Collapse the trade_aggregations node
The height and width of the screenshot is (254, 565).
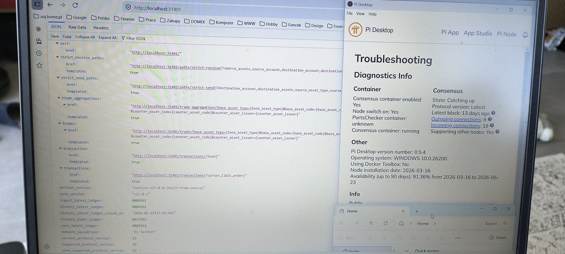pyautogui.click(x=58, y=98)
